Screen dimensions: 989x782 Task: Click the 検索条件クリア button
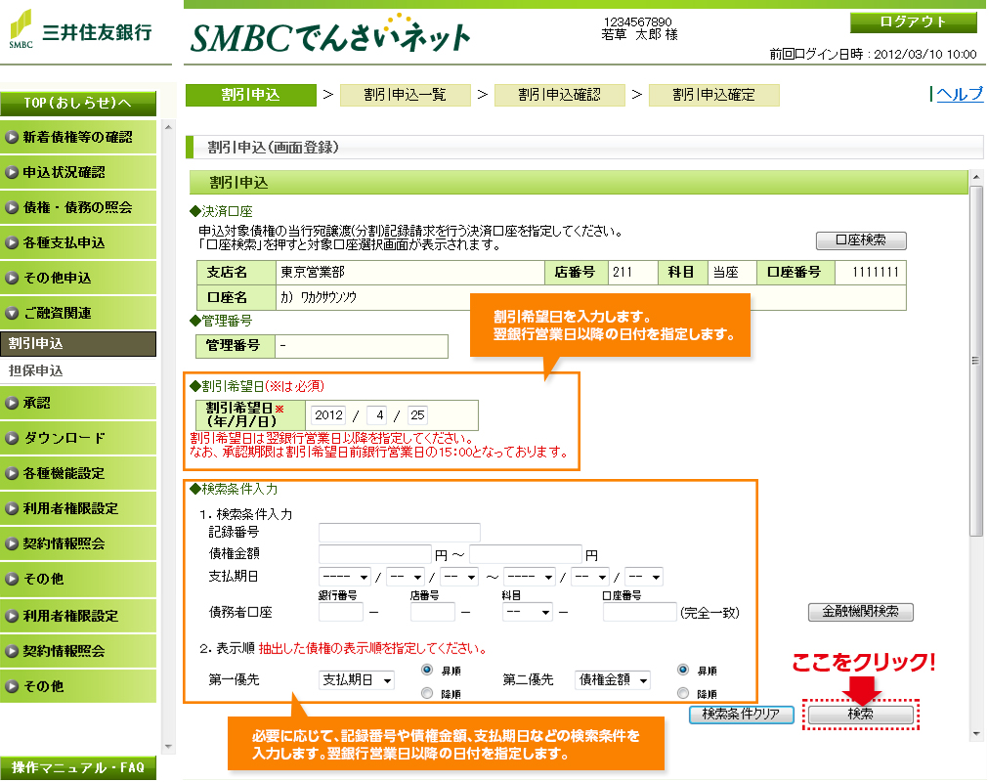tap(741, 714)
